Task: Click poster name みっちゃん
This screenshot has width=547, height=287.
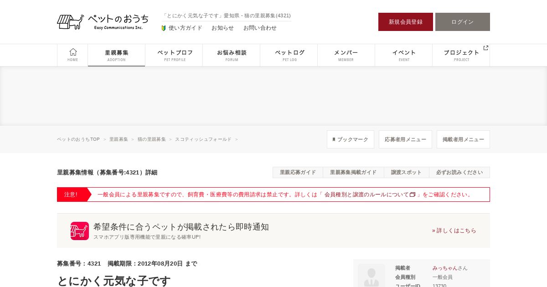Action: [x=445, y=268]
